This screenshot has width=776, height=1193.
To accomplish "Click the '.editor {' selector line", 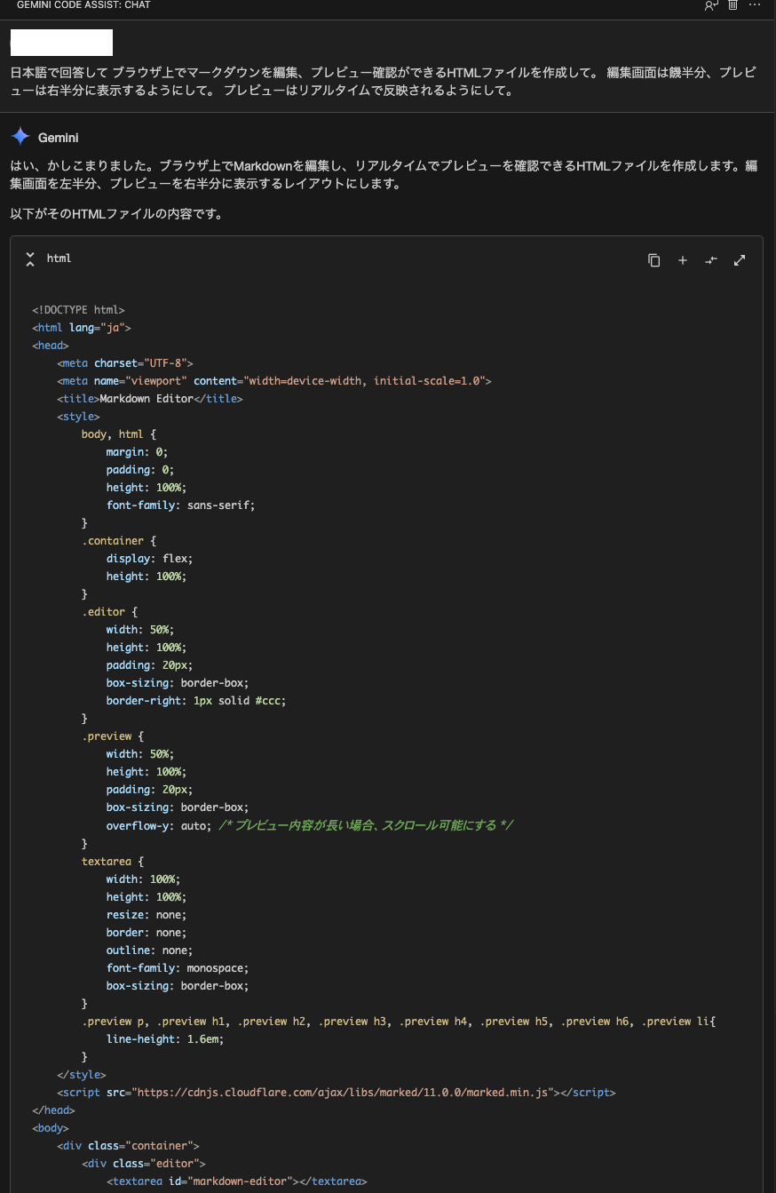I will click(x=110, y=612).
